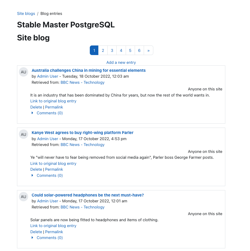Click AU avatar on Australia mining entry
Image resolution: width=250 pixels, height=251 pixels.
coord(24,72)
